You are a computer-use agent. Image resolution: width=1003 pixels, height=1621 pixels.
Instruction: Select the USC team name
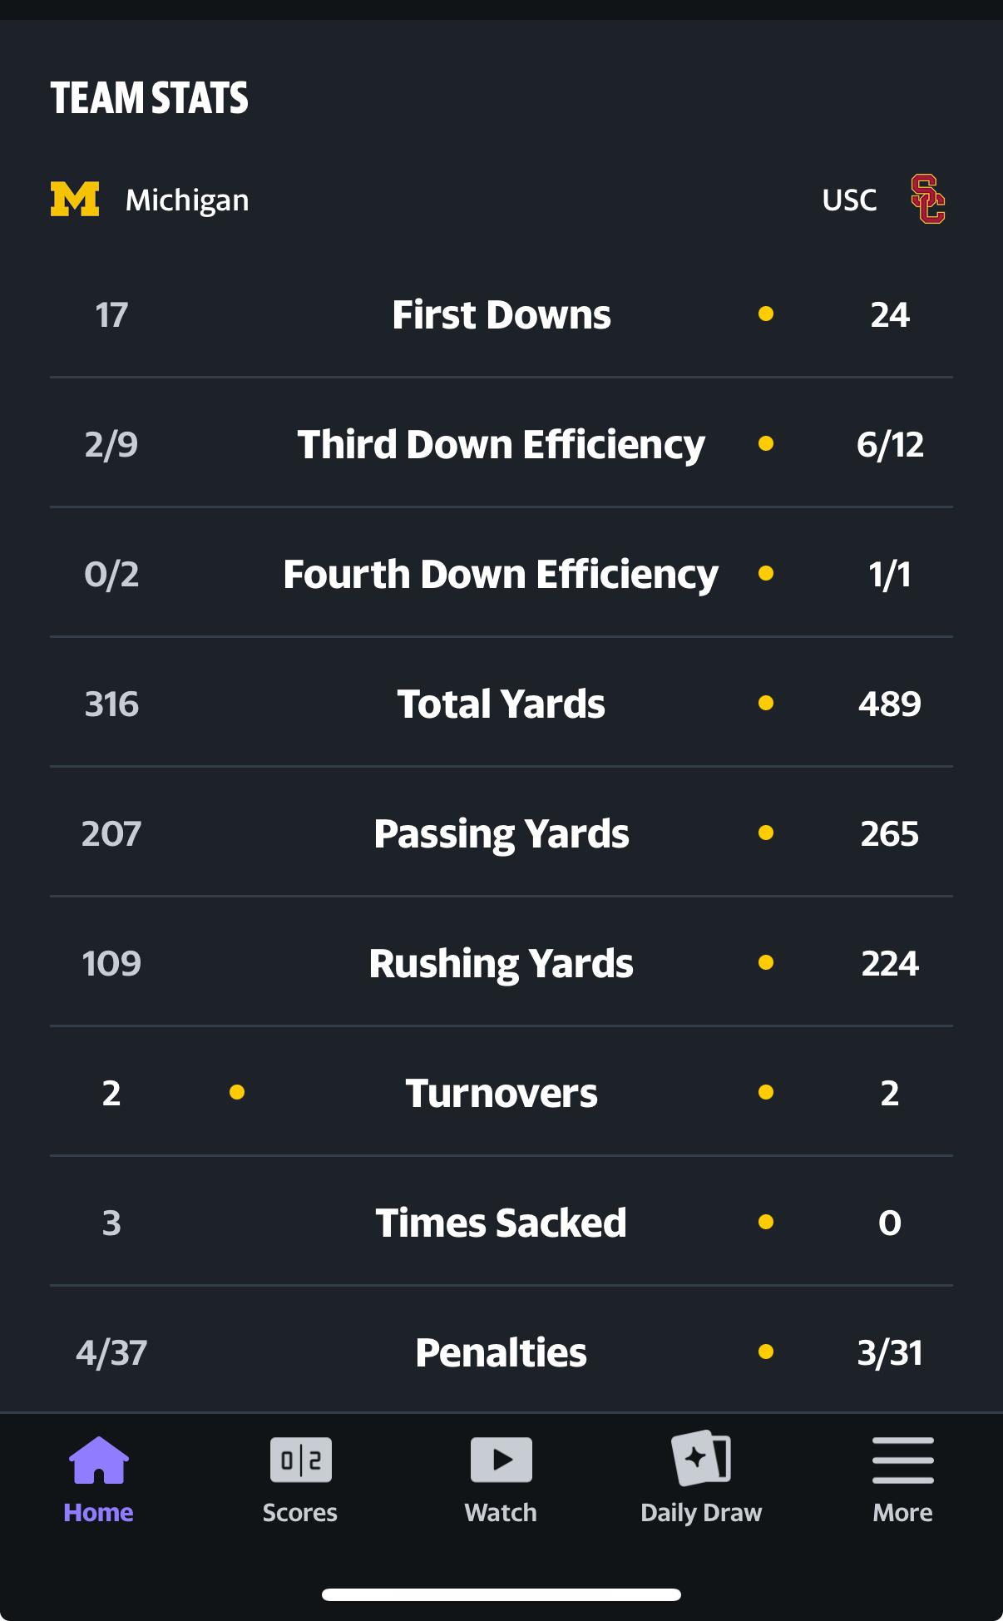849,200
